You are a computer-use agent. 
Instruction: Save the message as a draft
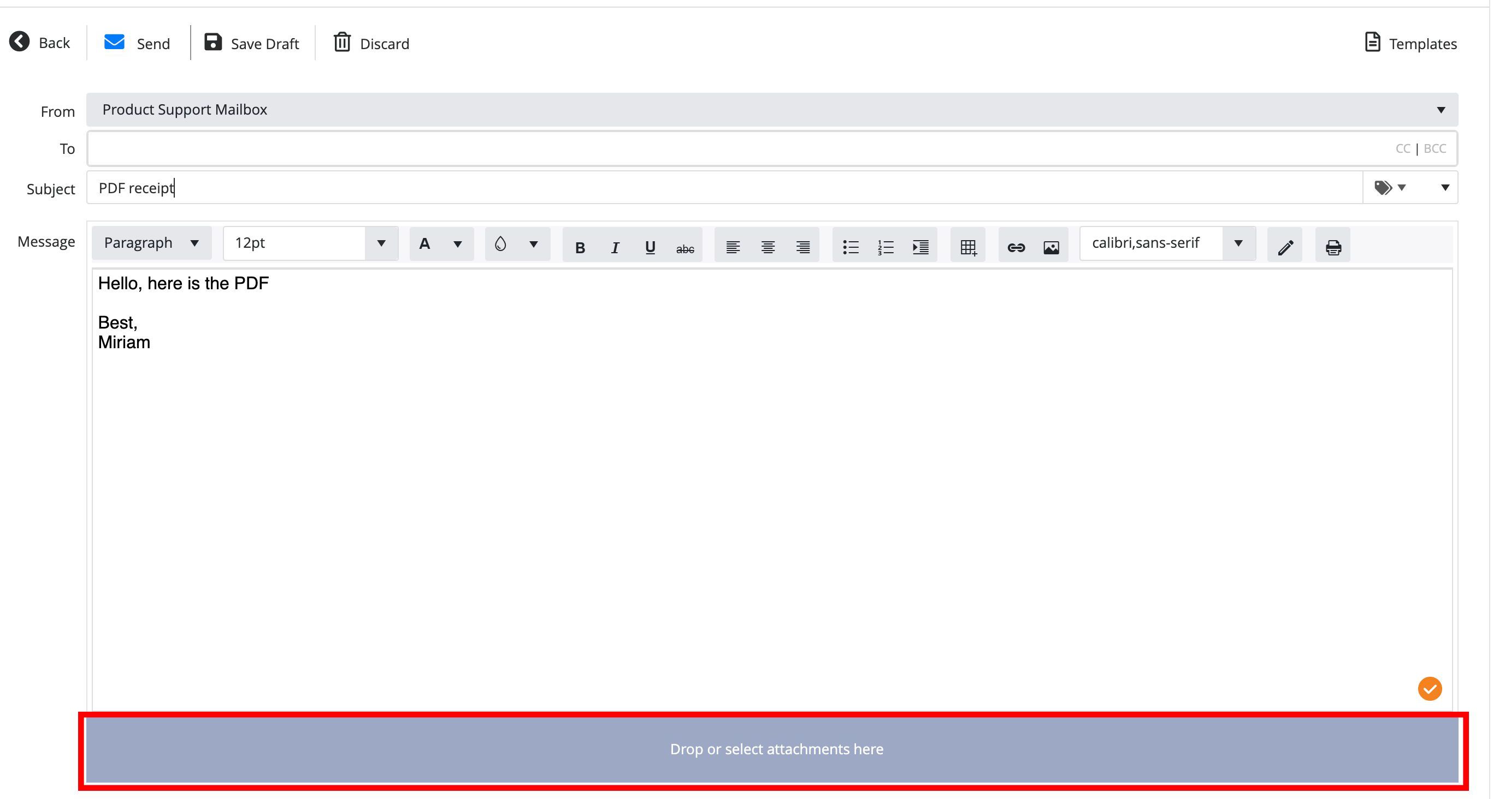(x=252, y=43)
